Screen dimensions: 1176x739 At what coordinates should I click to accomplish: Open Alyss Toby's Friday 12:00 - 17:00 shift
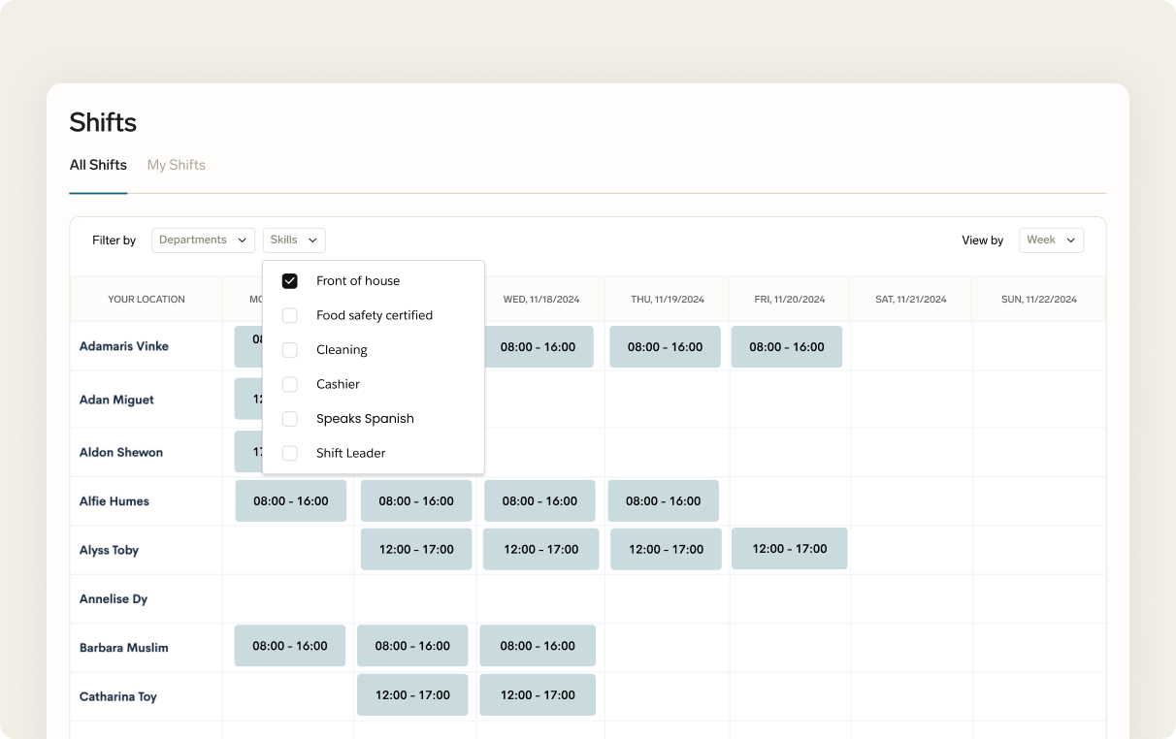pos(790,549)
